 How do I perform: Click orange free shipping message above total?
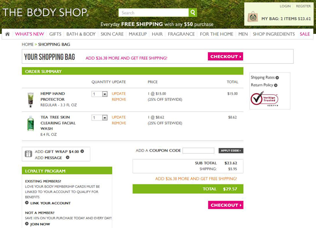pyautogui.click(x=196, y=179)
